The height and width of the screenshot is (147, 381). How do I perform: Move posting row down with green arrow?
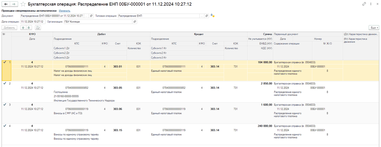28,28
